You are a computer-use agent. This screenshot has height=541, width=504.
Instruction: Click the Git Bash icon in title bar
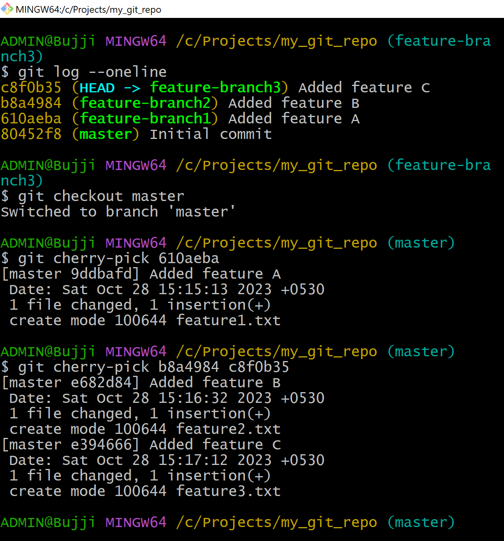pyautogui.click(x=7, y=9)
